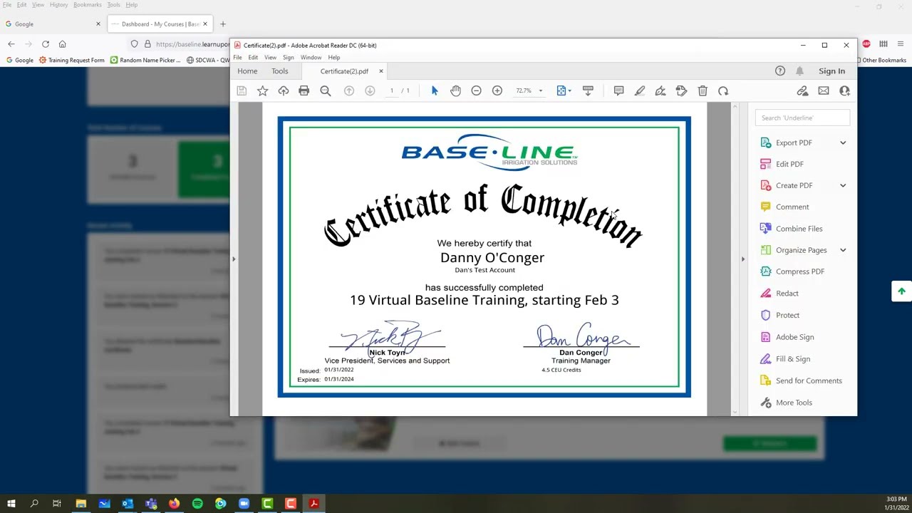This screenshot has width=912, height=513.
Task: Print the certificate using the printer icon
Action: (x=304, y=91)
